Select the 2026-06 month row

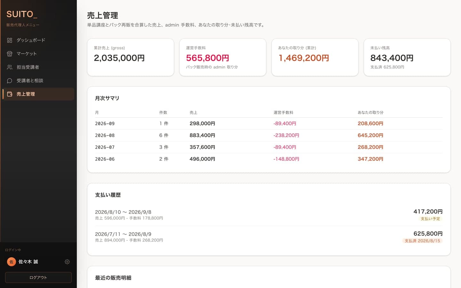[269, 159]
